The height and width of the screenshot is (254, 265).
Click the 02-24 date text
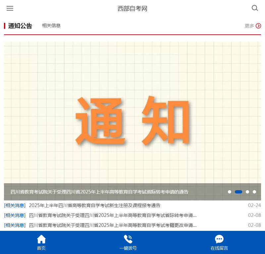[x=254, y=205]
